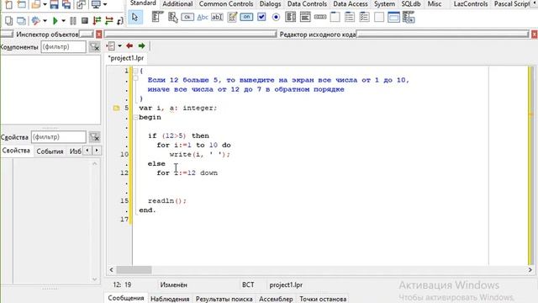538x303 pixels.
Task: Select the TPanel component icon
Action: (x=379, y=17)
